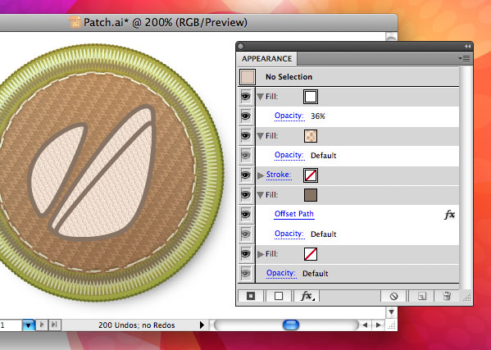Click the Add New Stroke icon
Screen dimensions: 491x350
pos(251,296)
